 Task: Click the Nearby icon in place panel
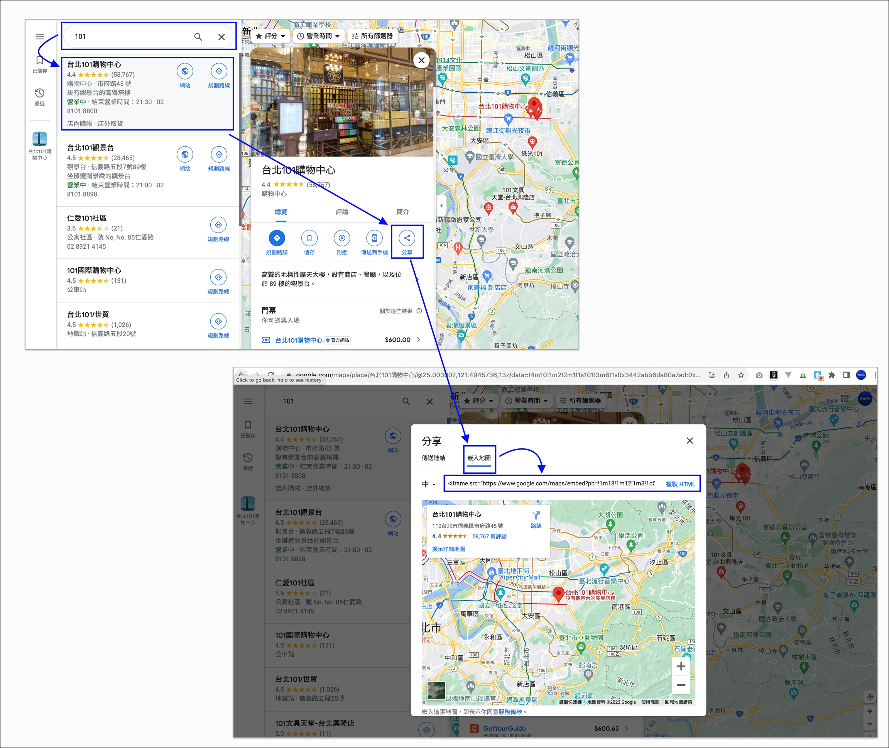point(341,238)
